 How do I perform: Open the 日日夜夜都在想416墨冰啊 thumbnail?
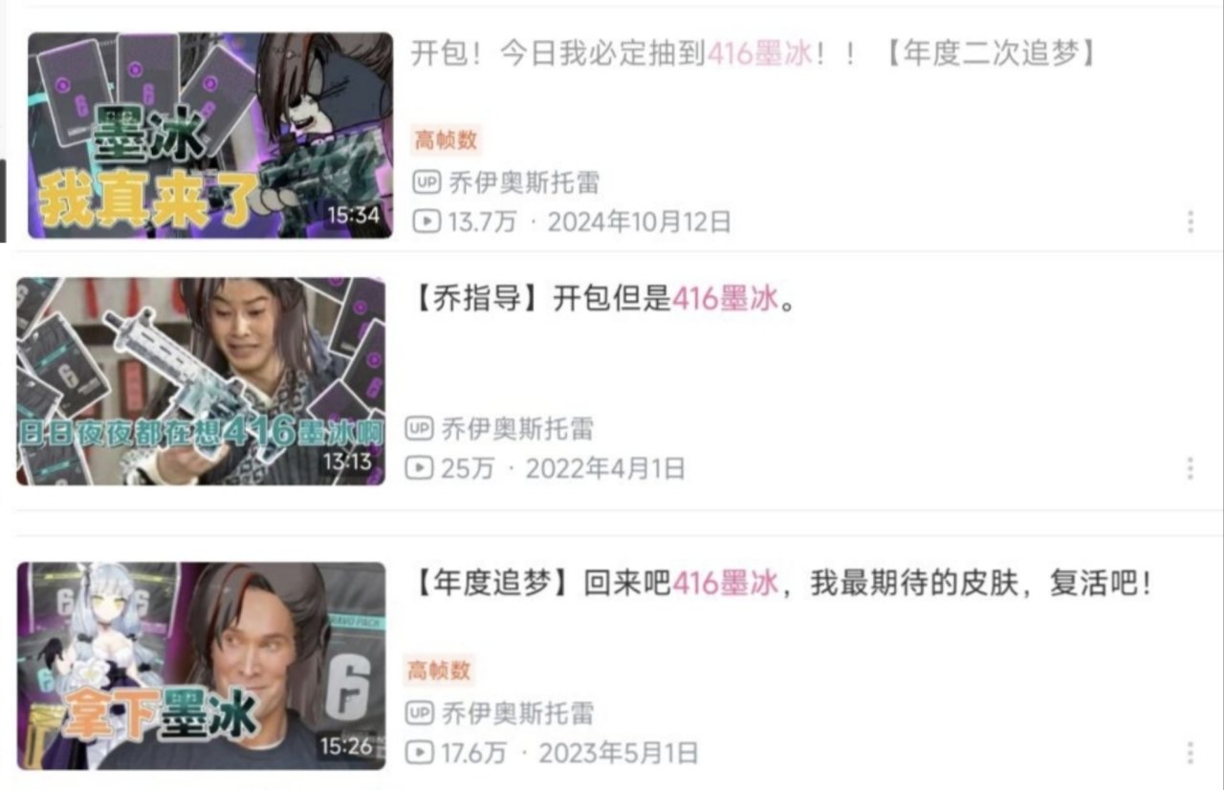(201, 381)
